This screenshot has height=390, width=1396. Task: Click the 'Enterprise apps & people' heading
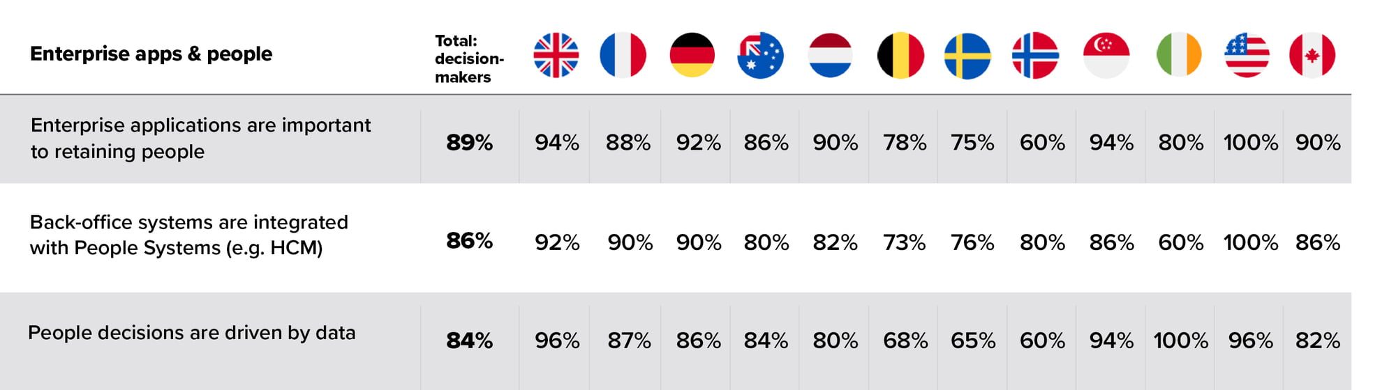point(151,54)
